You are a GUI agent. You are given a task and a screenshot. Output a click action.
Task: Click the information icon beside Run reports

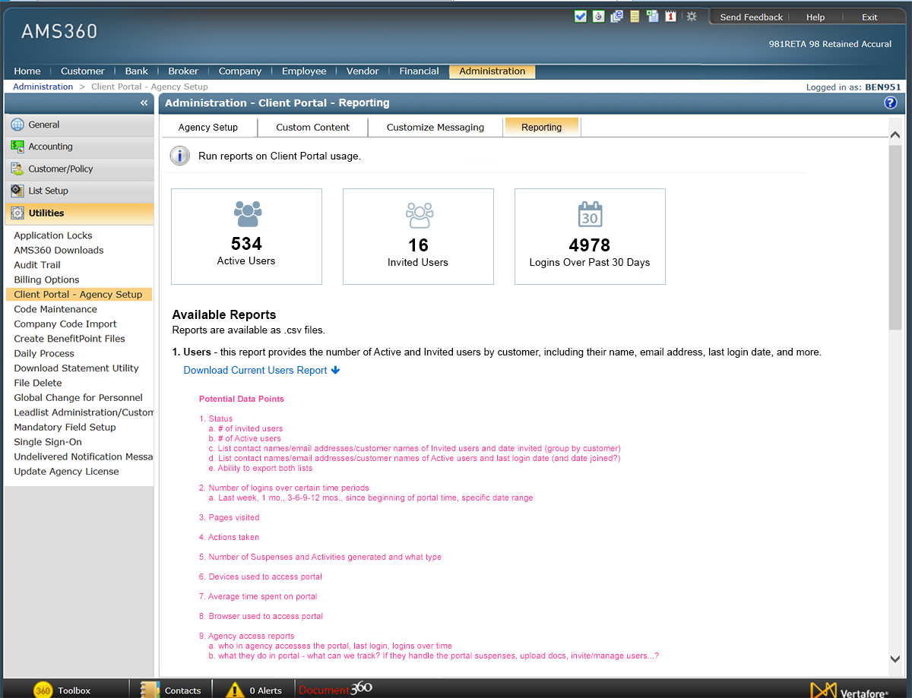(x=180, y=156)
